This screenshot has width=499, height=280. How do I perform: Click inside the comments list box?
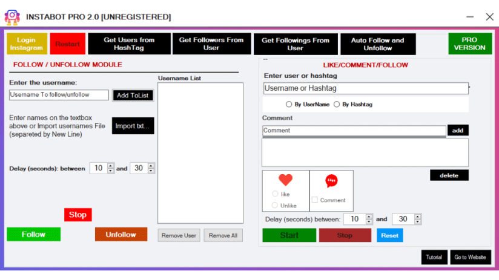[x=365, y=152]
